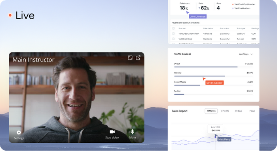This screenshot has width=277, height=151.
Task: Click the Live heading text
Action: pos(25,15)
